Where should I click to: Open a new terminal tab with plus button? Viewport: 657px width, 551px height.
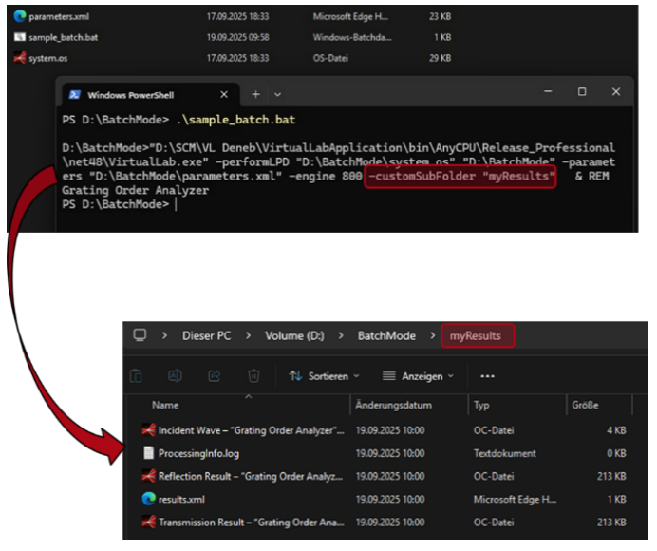255,95
